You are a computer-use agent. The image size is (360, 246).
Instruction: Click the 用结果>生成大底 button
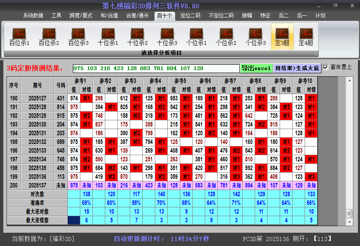(297, 68)
